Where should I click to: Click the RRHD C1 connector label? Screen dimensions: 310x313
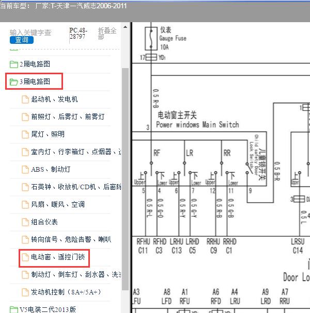(229, 246)
